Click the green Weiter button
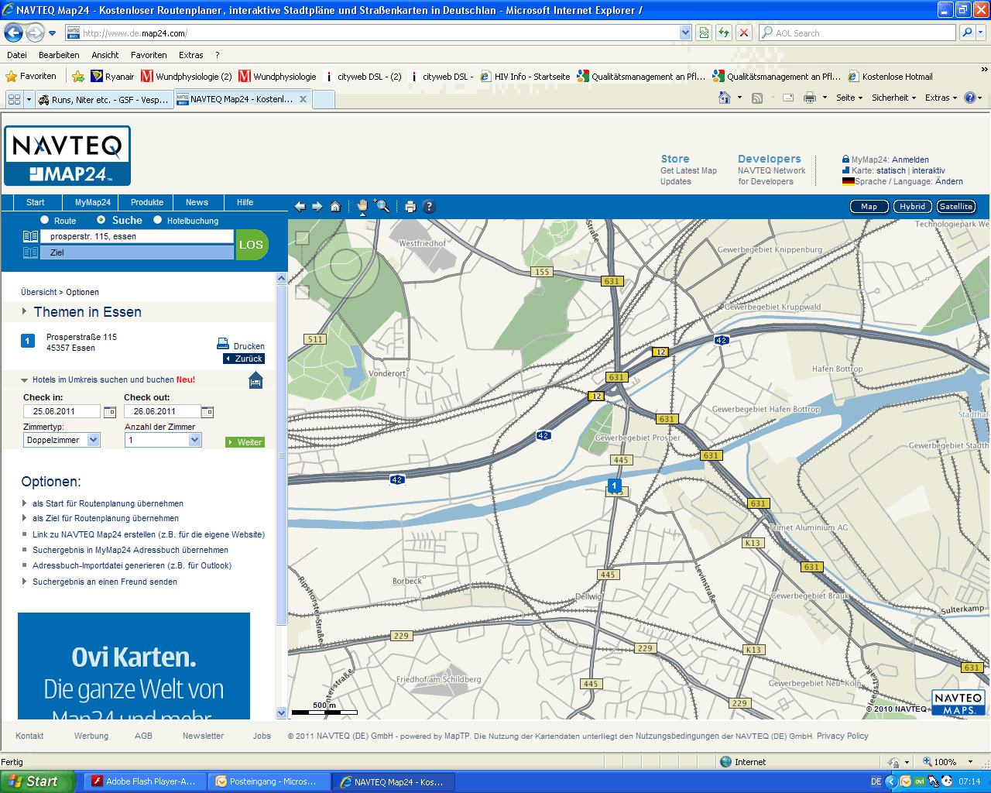The width and height of the screenshot is (991, 793). click(245, 442)
